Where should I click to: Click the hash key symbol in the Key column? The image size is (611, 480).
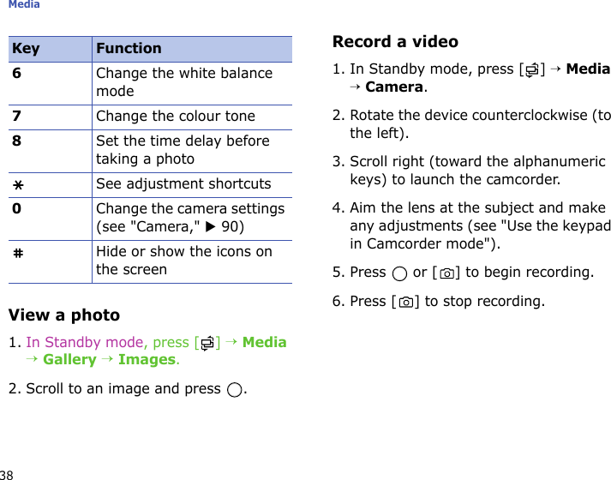pyautogui.click(x=17, y=252)
